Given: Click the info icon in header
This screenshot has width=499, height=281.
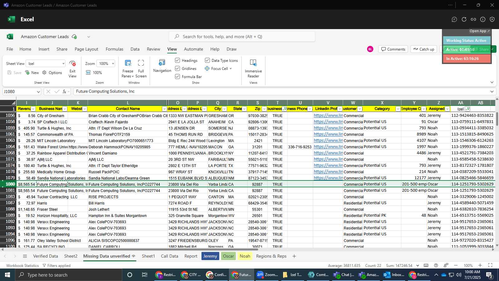Looking at the screenshot, I should [483, 19].
